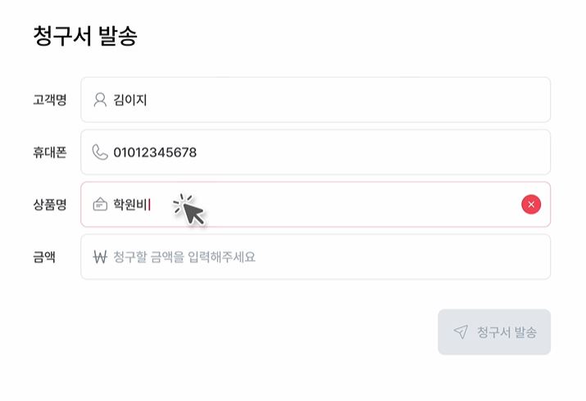Screen dimensions: 586x401
Task: Click the 휴대폰 label
Action: pos(50,152)
